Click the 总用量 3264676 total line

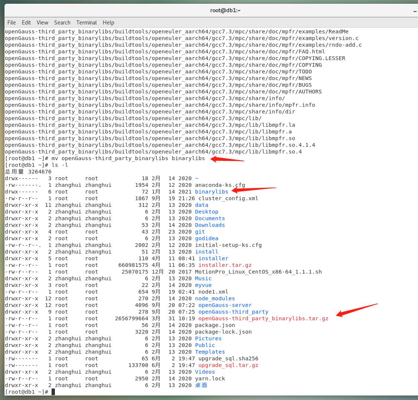[x=28, y=172]
